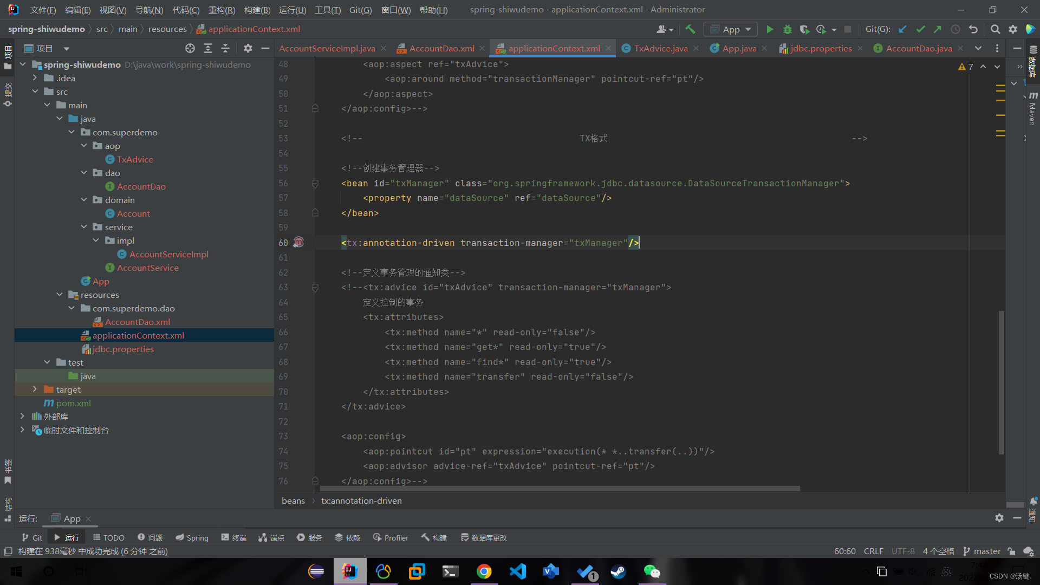
Task: Click the rollback undo arrow icon
Action: pyautogui.click(x=973, y=29)
